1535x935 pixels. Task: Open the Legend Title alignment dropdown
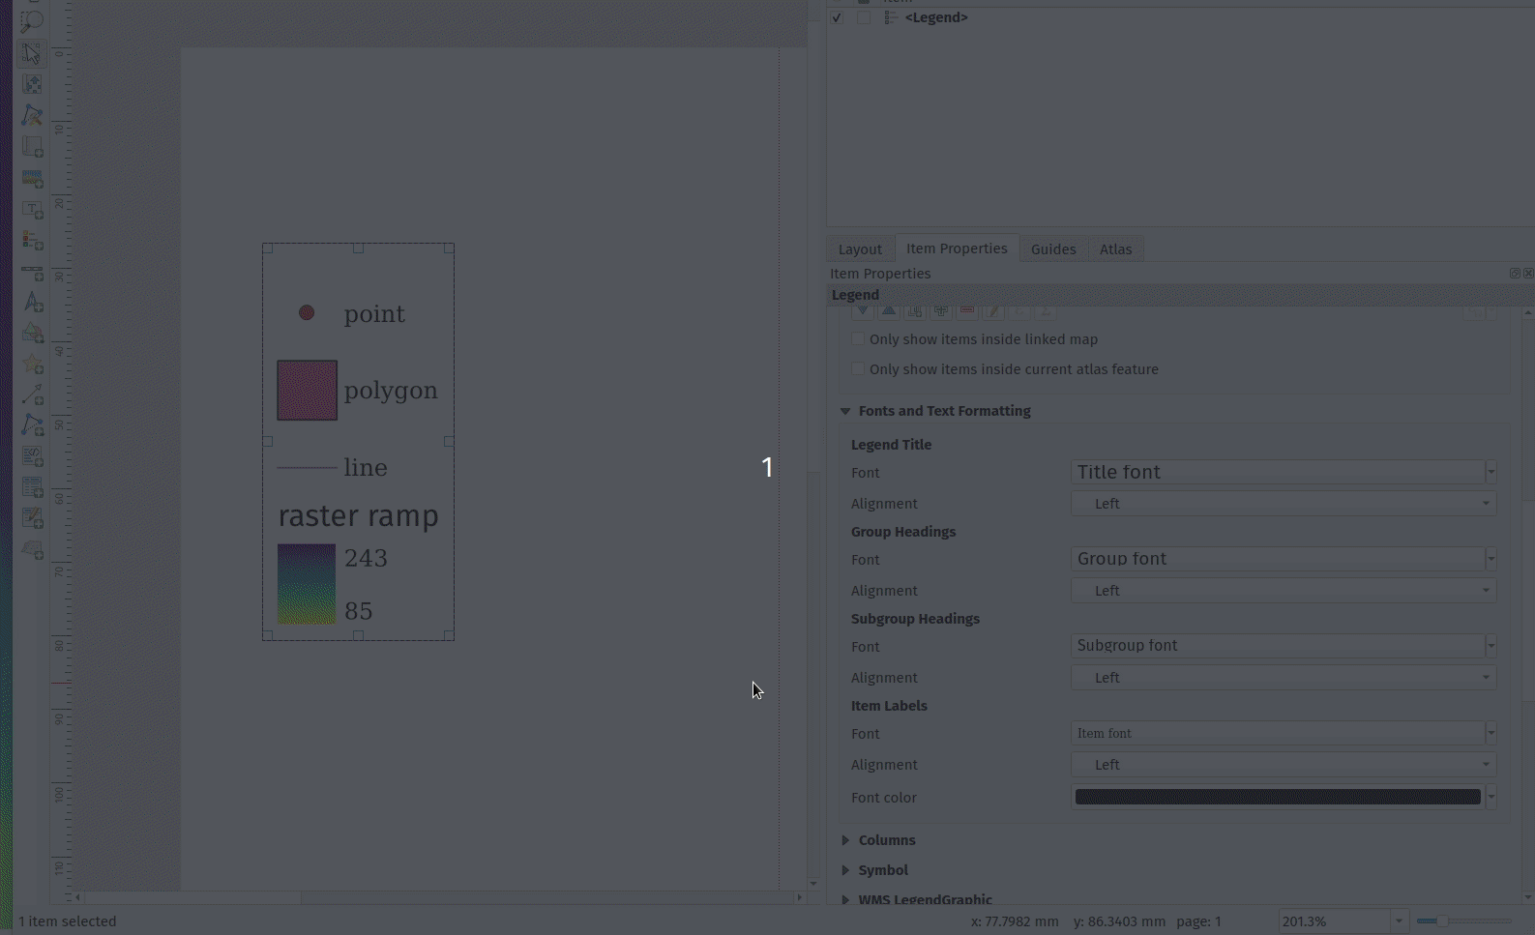[x=1283, y=504]
